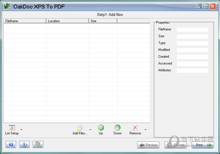Click the Type property field
This screenshot has height=154, width=220.
192,43
